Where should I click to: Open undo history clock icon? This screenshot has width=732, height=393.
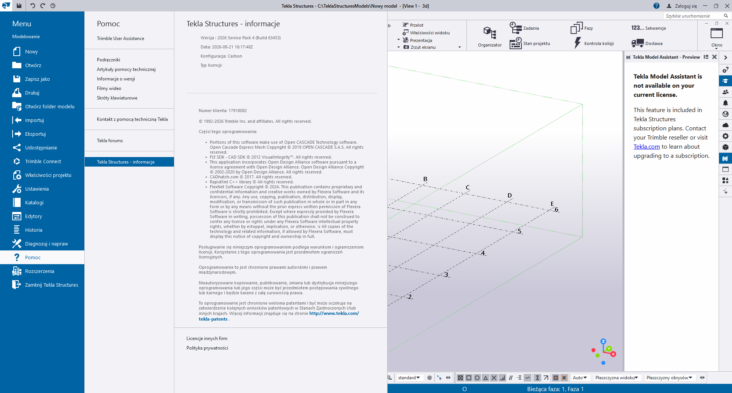[x=53, y=6]
